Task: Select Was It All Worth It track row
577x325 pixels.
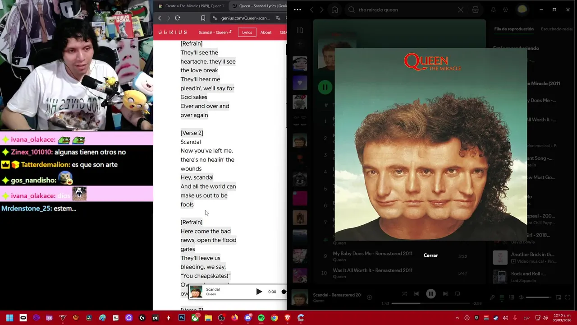Action: click(x=400, y=273)
